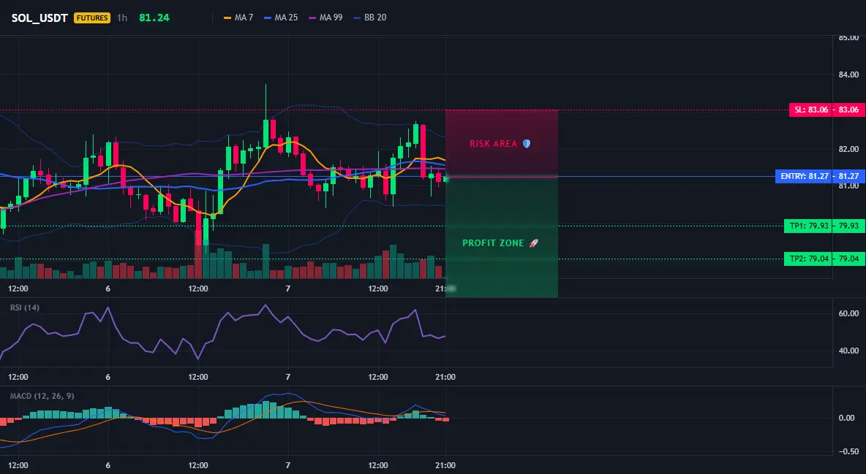
Task: Click the tallest red volume bar
Action: [198, 254]
